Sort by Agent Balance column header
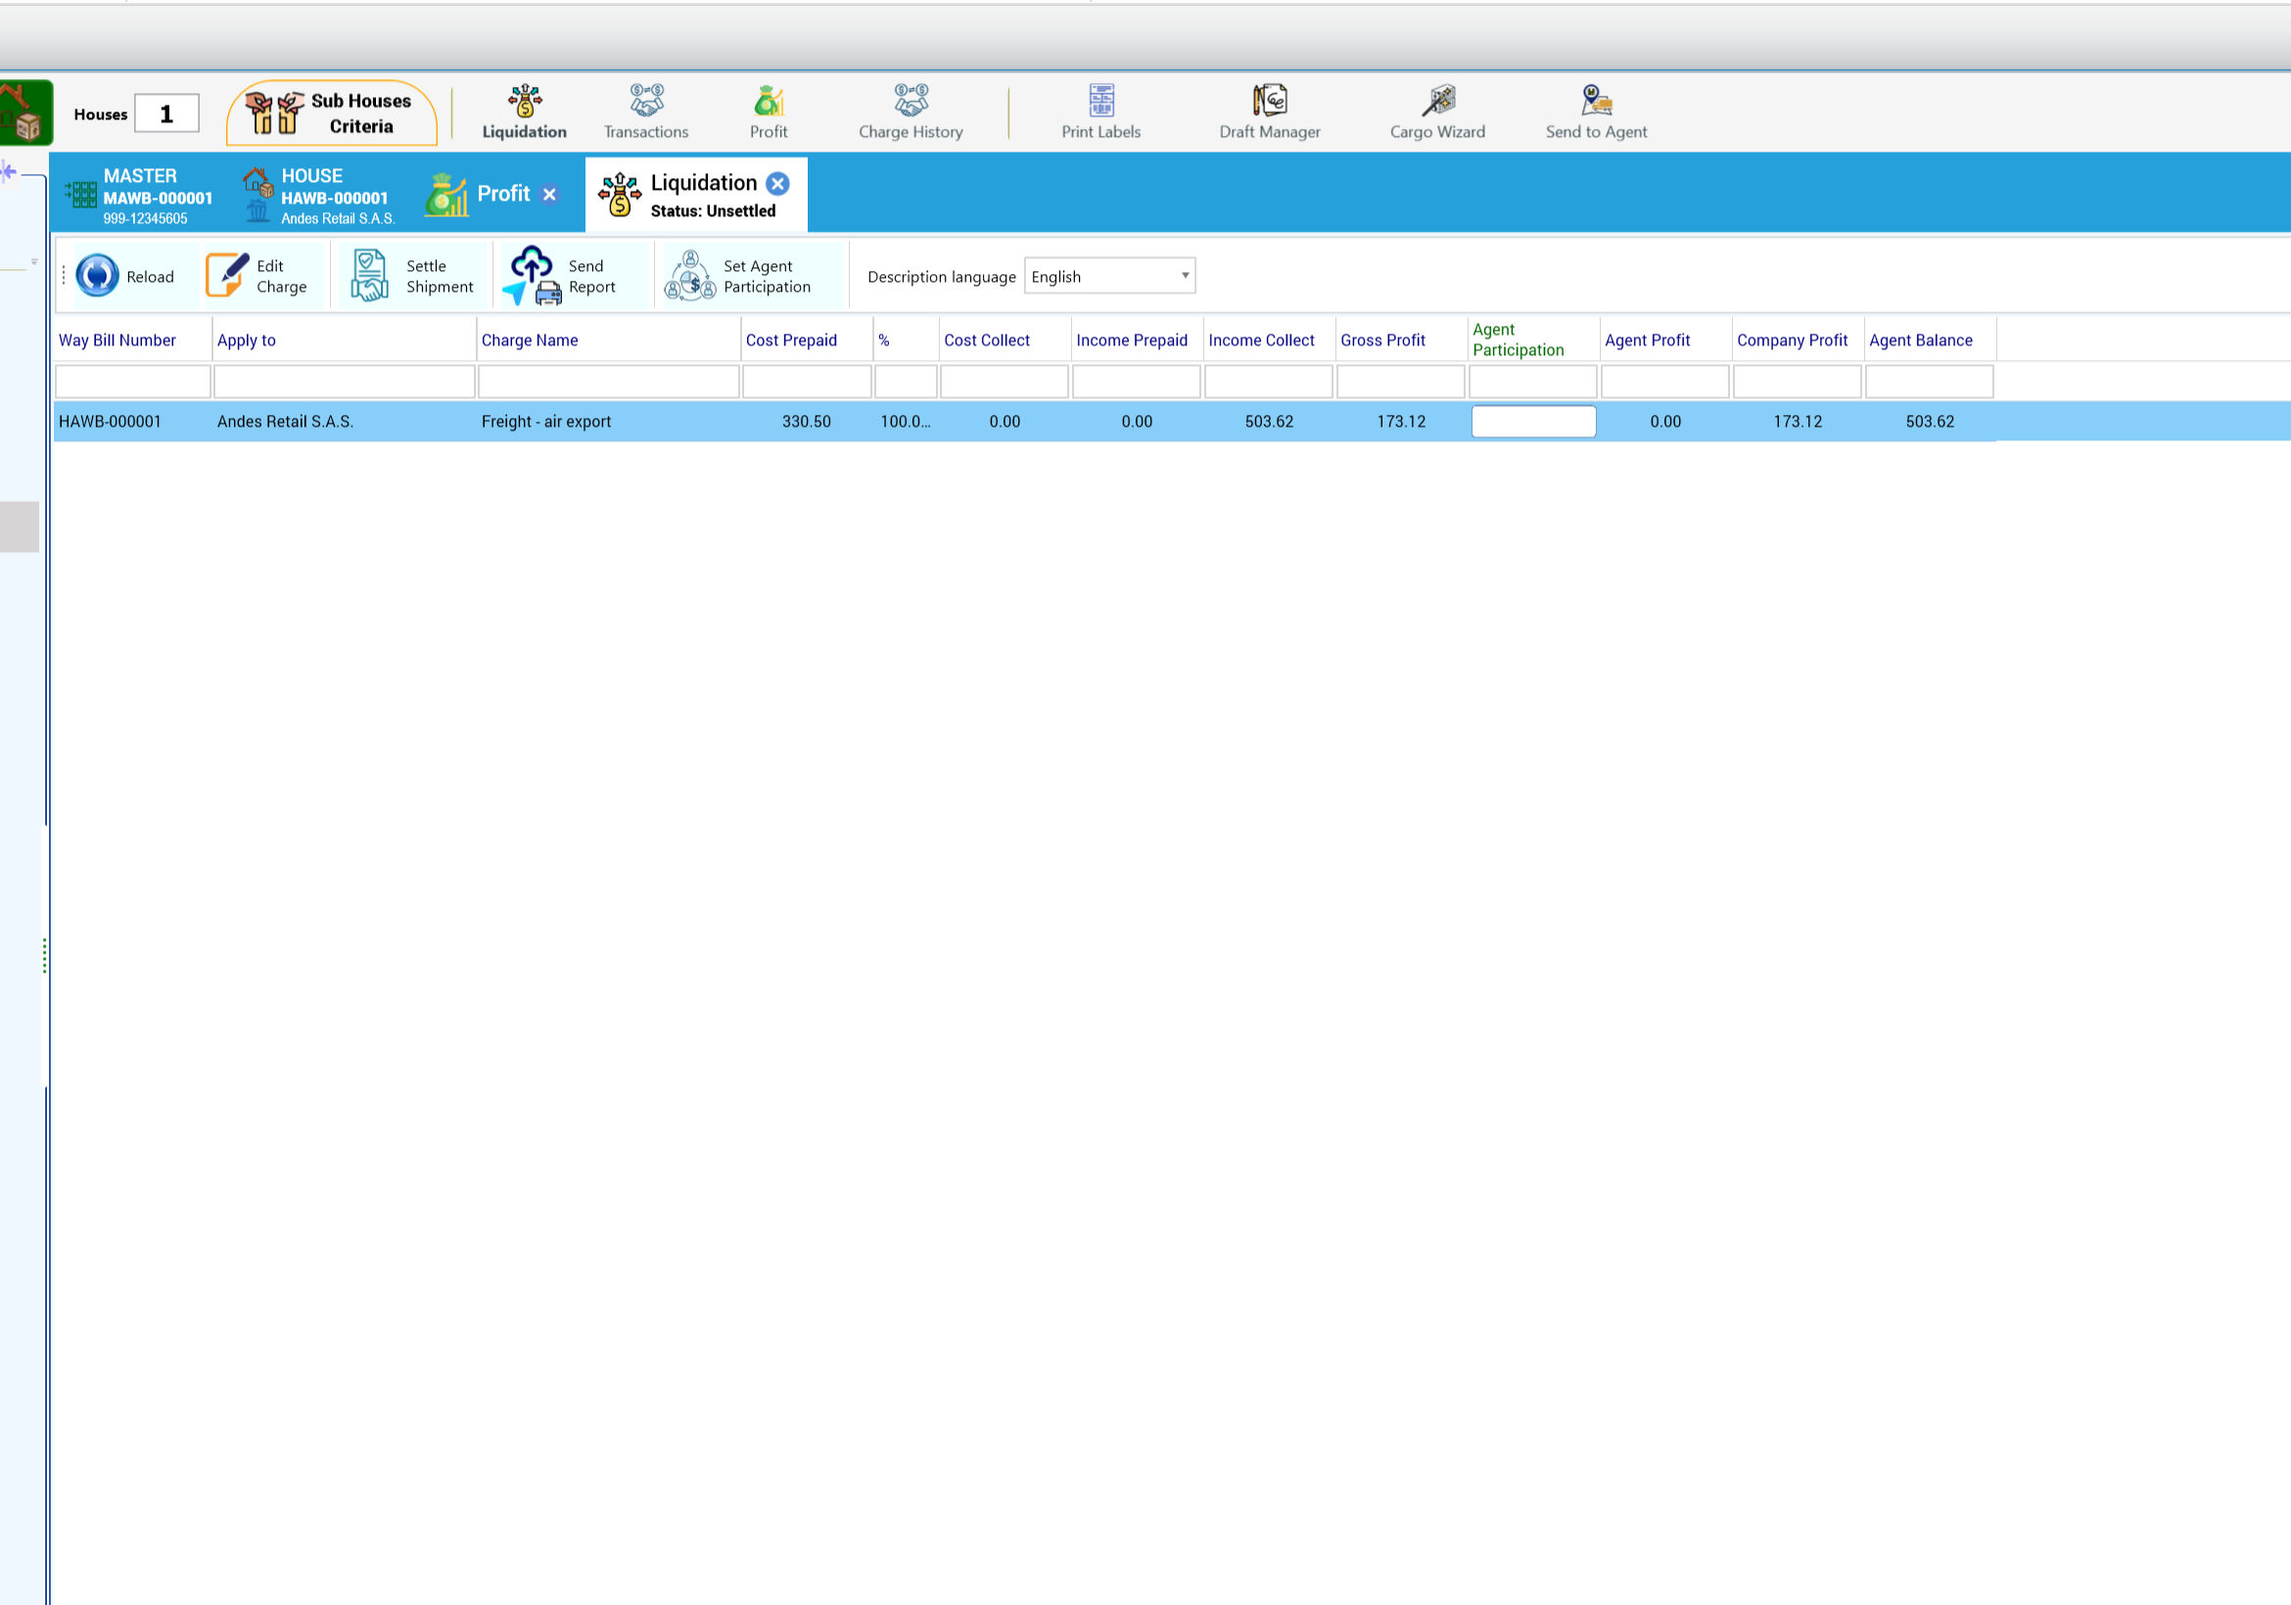This screenshot has height=1605, width=2291. [x=1930, y=341]
